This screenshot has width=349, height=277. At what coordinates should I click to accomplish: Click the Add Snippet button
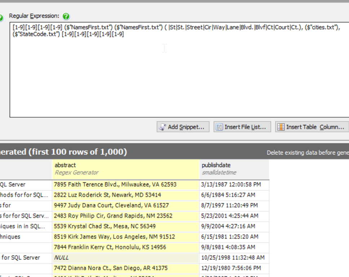[183, 127]
